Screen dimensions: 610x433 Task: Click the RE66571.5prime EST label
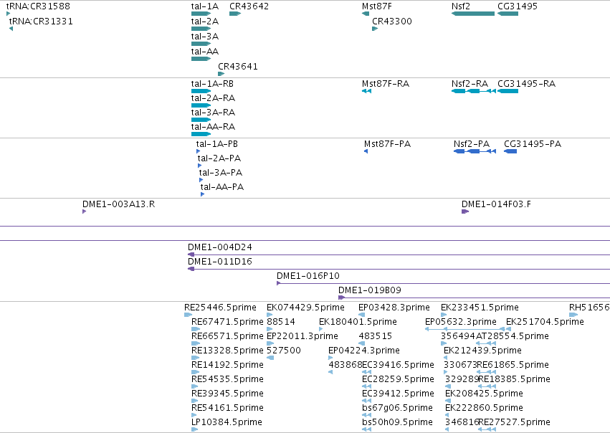point(227,336)
